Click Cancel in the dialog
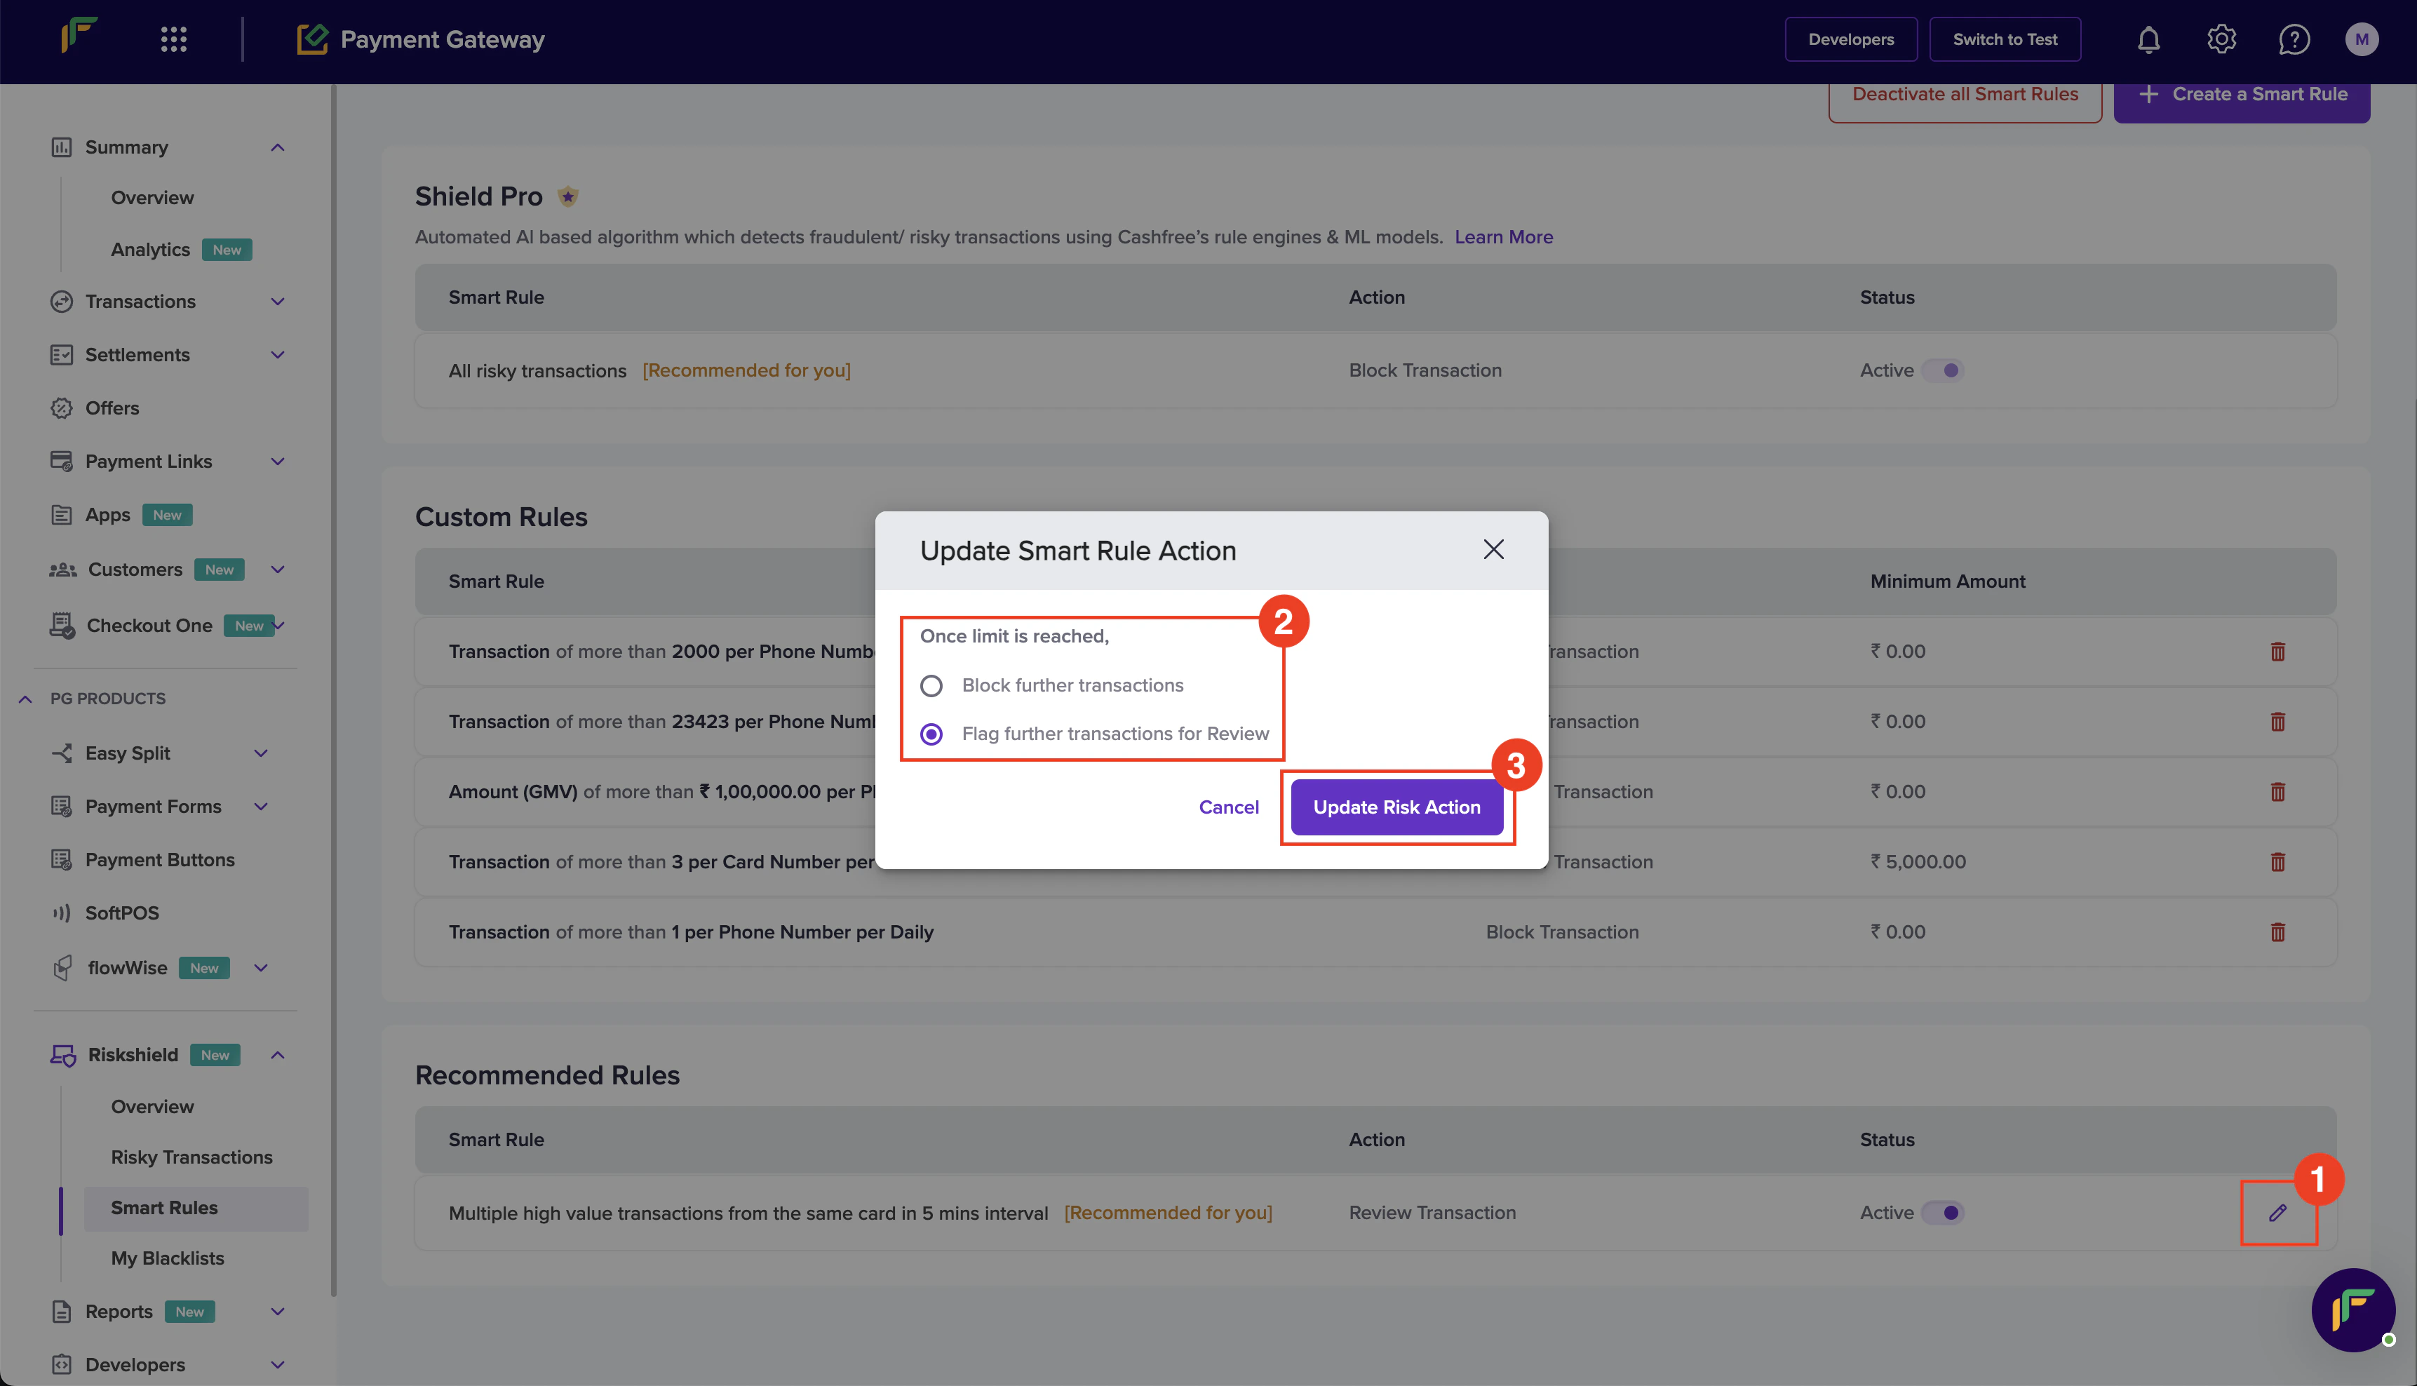 point(1228,807)
